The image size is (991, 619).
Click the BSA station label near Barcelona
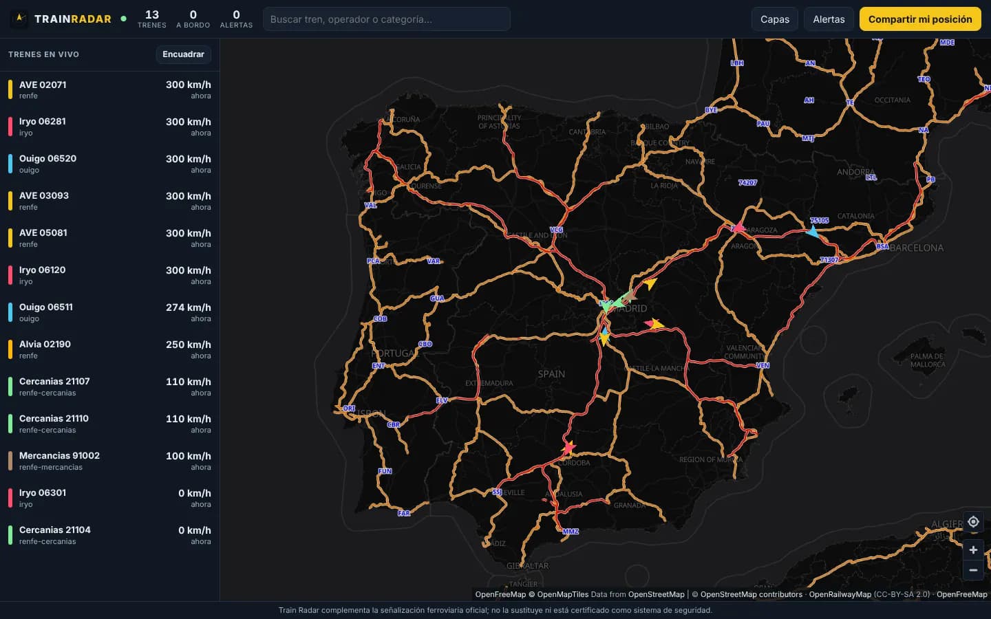(882, 246)
